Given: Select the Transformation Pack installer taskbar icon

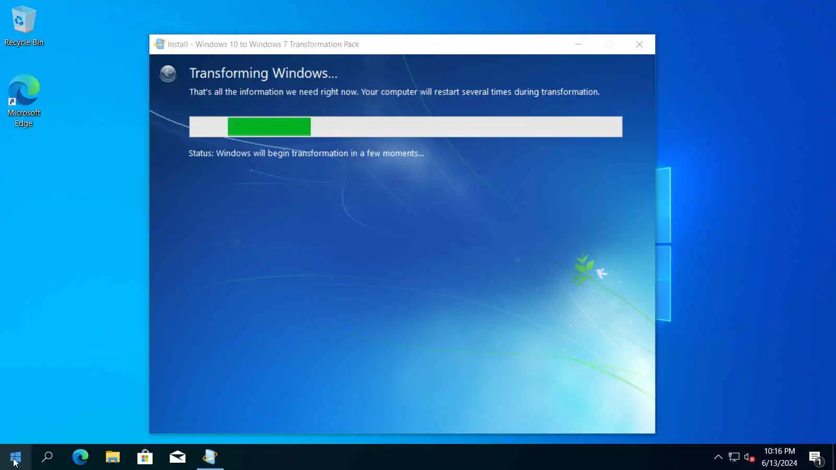Looking at the screenshot, I should tap(210, 457).
